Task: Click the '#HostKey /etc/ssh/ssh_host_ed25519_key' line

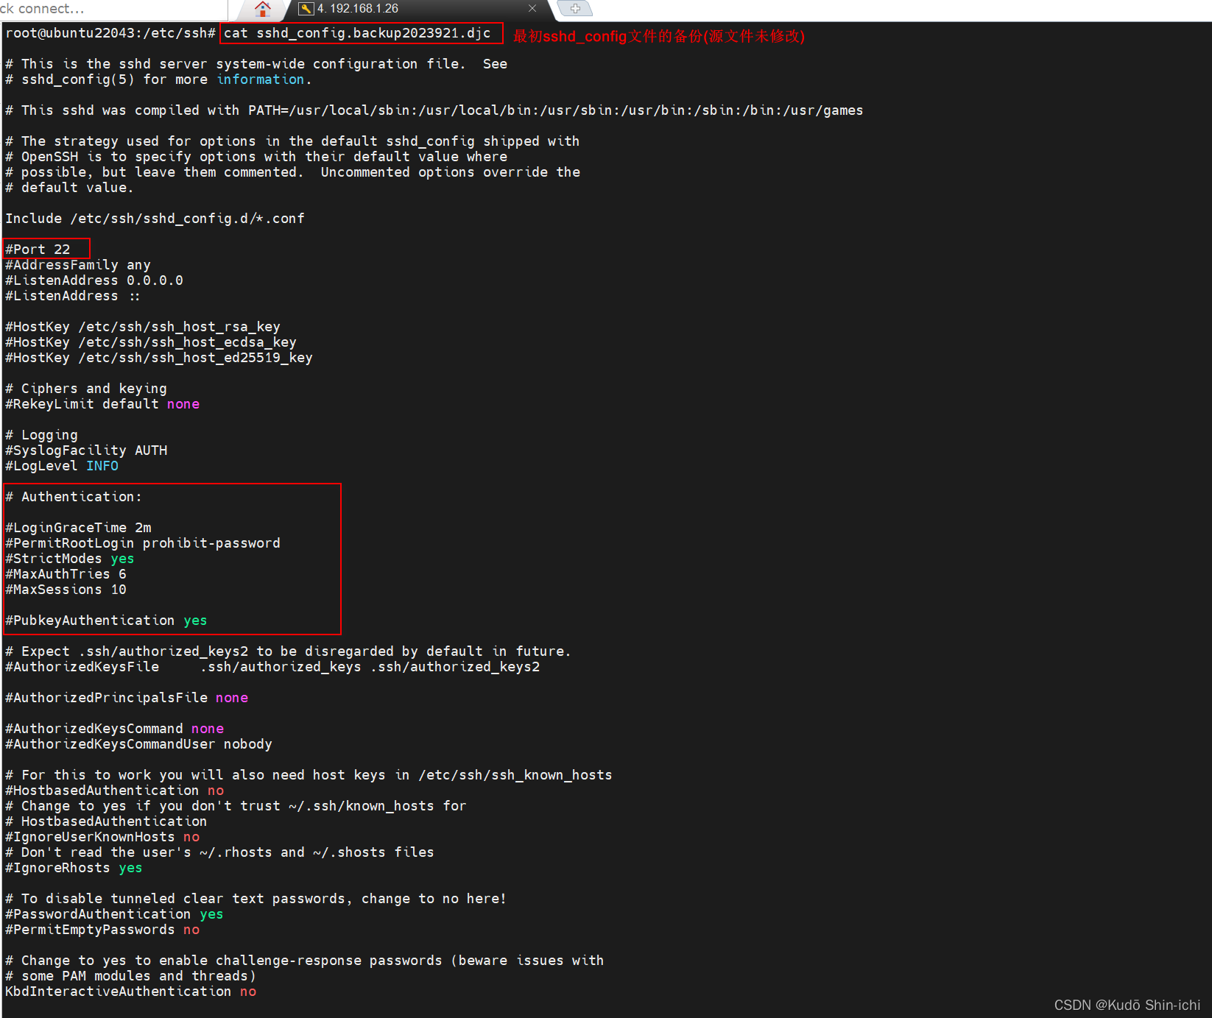Action: [x=159, y=358]
